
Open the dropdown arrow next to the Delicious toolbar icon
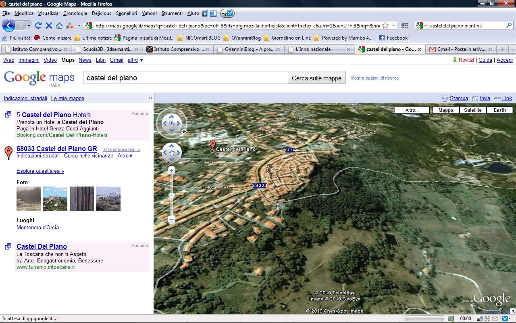click(79, 25)
